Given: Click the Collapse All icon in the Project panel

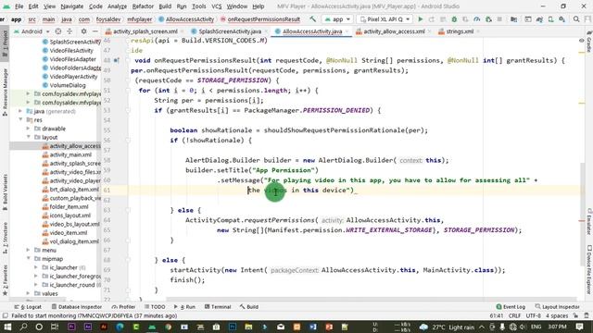Looking at the screenshot, I should pos(69,31).
